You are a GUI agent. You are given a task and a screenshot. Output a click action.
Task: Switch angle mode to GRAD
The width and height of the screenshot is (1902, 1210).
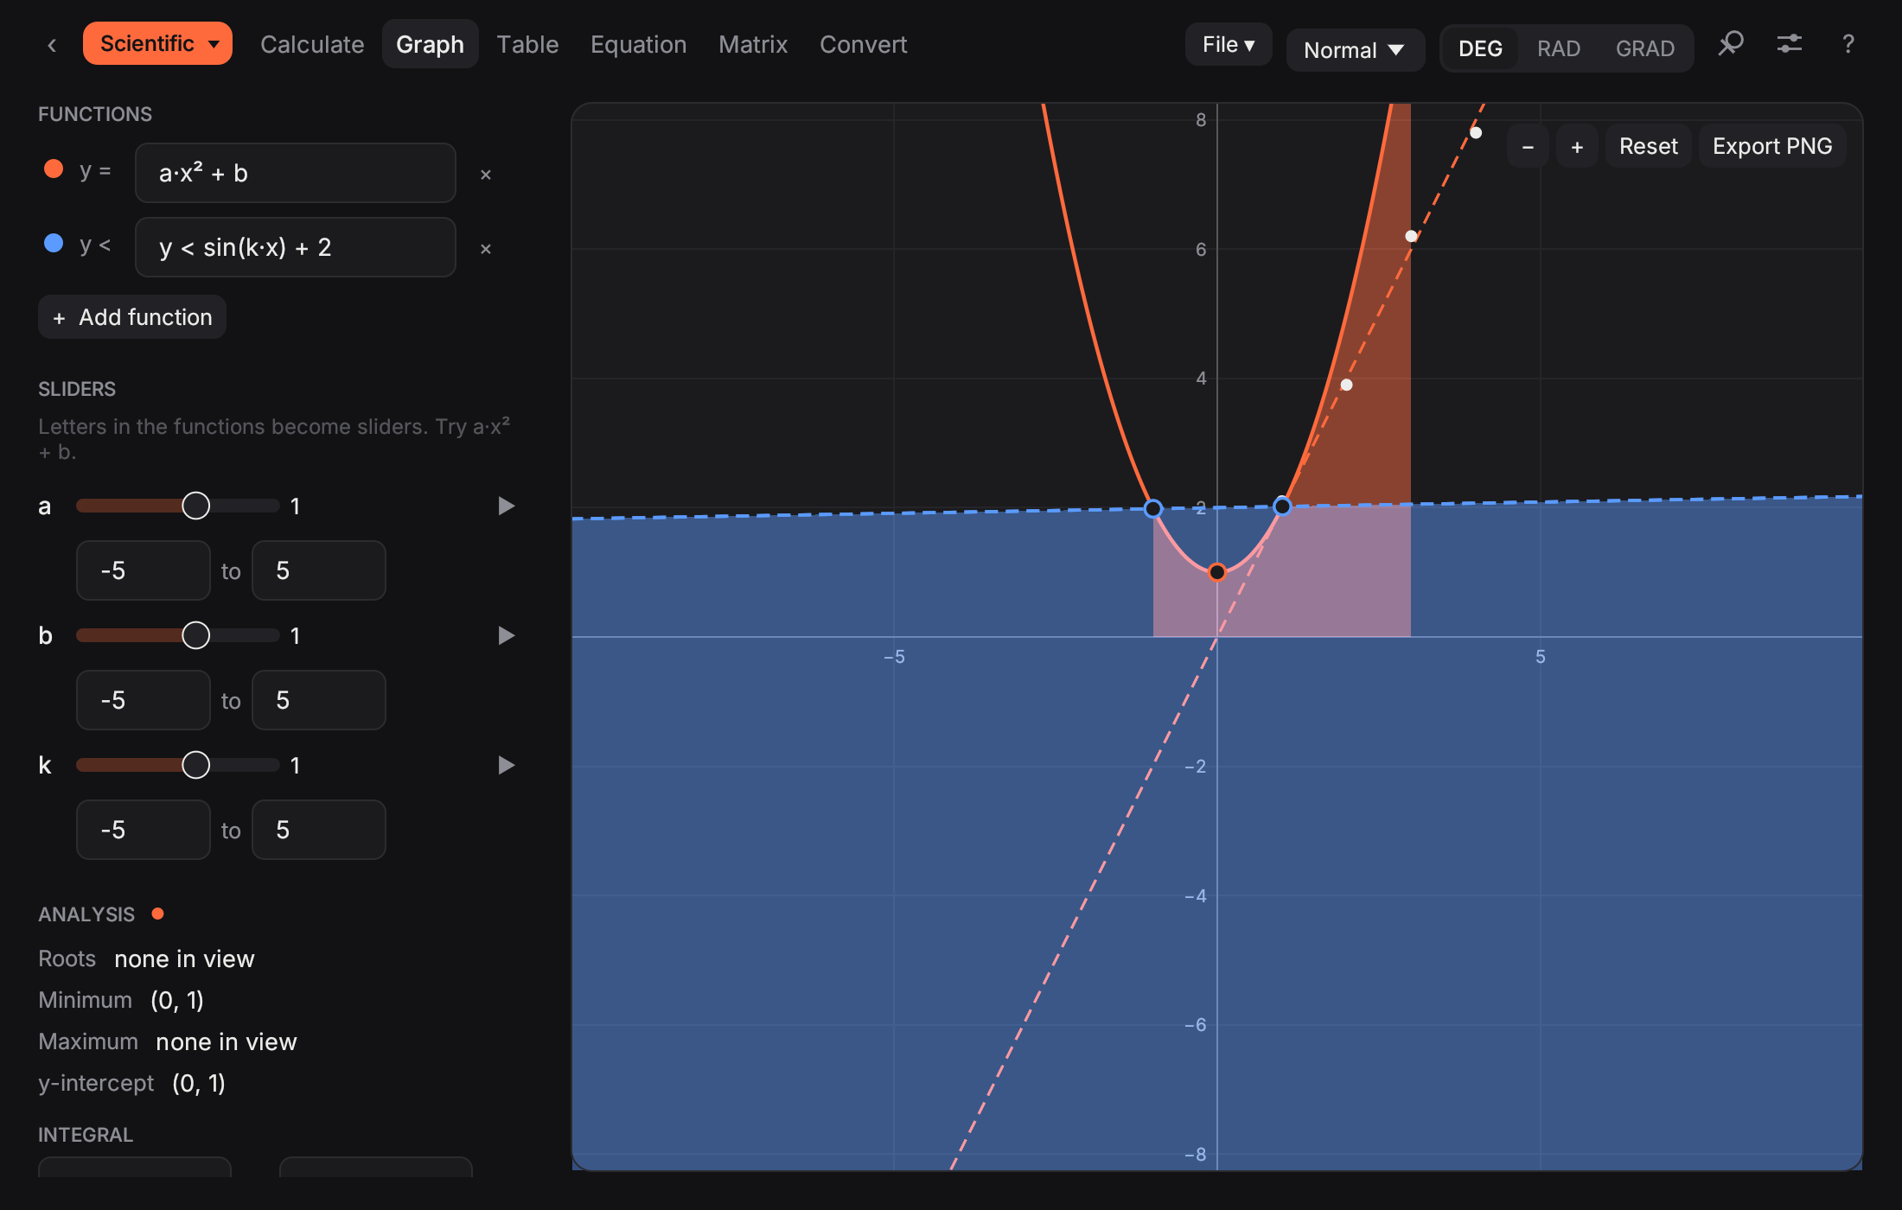(1645, 48)
